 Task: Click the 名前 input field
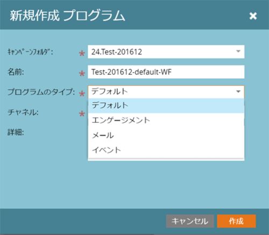tap(166, 72)
